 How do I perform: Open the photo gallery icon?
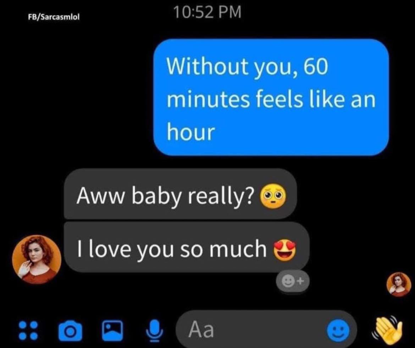pos(112,330)
